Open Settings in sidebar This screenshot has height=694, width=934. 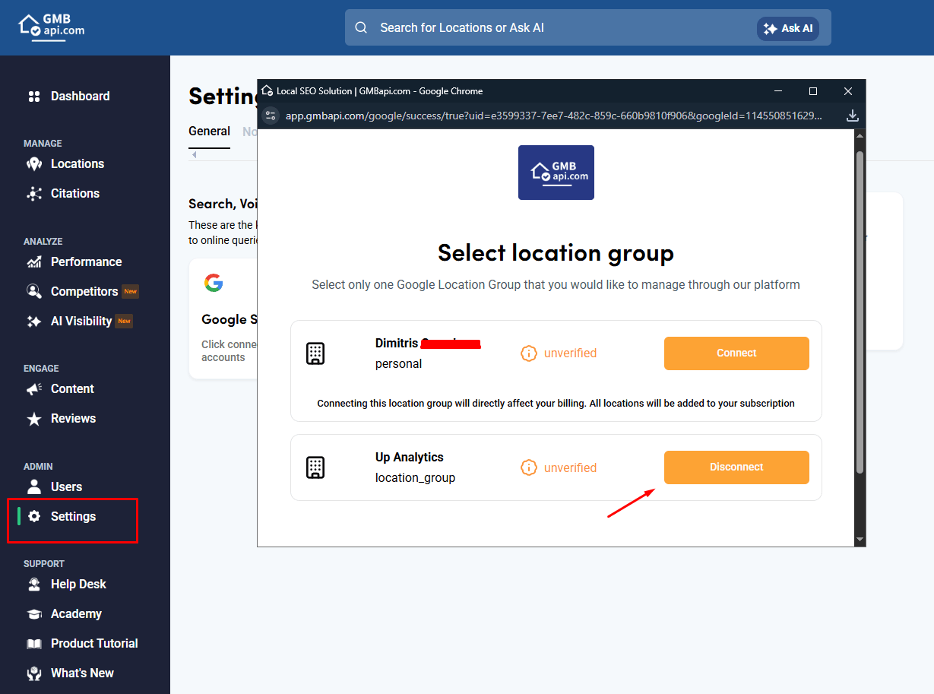coord(73,517)
